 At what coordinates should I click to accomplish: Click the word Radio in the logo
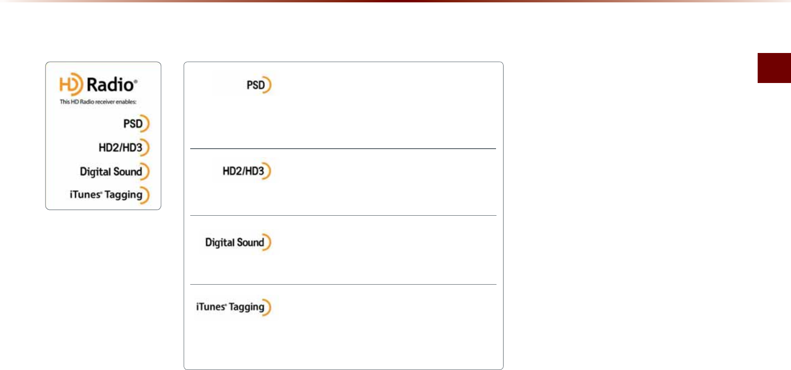tap(112, 85)
